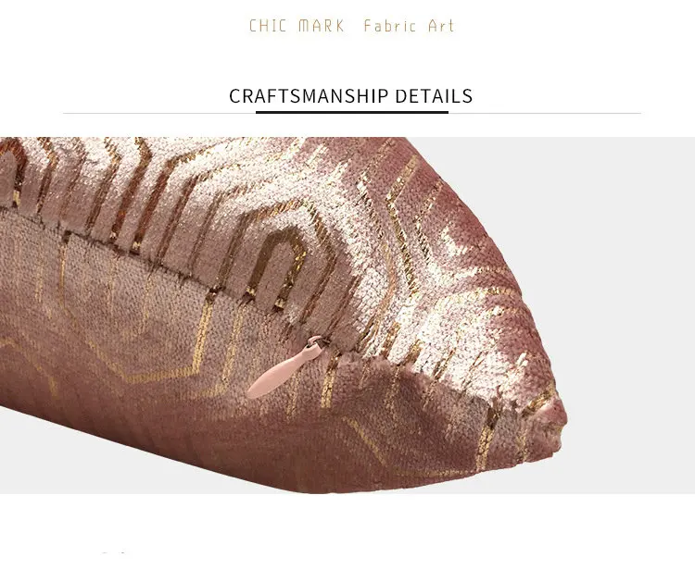Click the word Art in the top caption

(441, 26)
